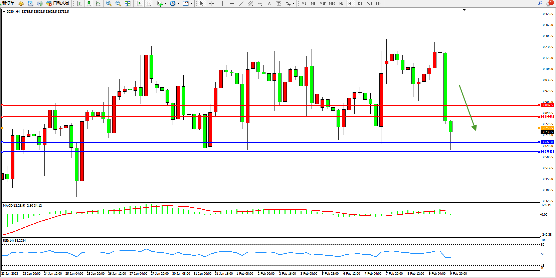Click the zoom out magnifier icon

coord(118,3)
